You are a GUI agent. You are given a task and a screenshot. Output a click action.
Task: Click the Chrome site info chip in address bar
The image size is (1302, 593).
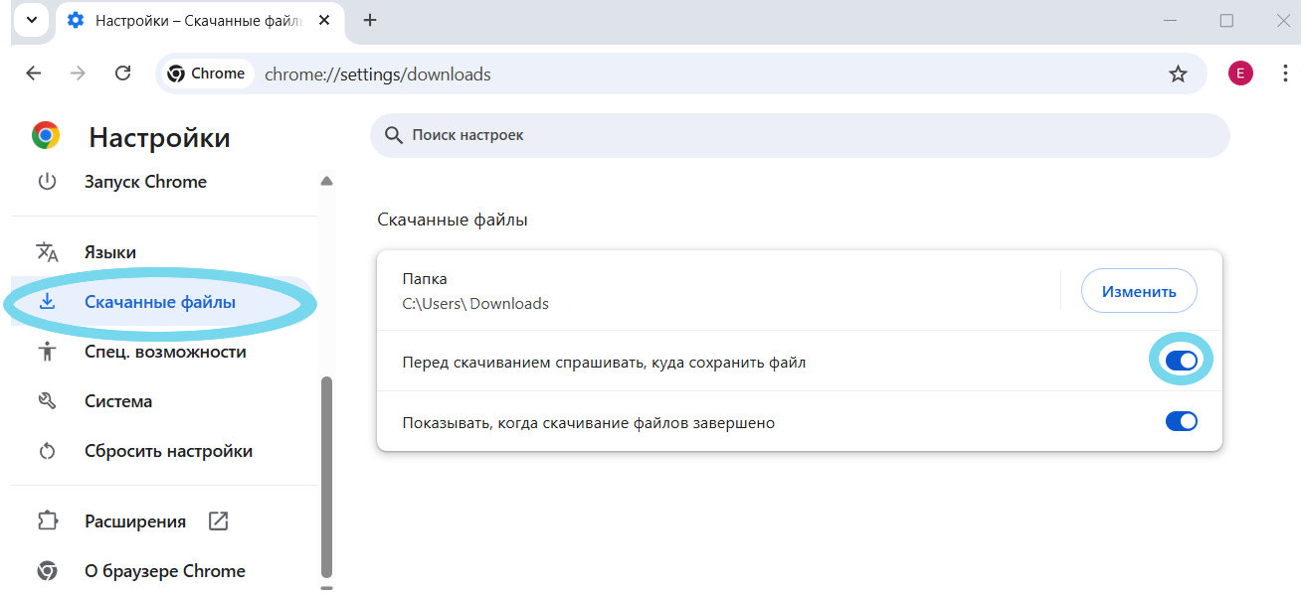[x=207, y=74]
